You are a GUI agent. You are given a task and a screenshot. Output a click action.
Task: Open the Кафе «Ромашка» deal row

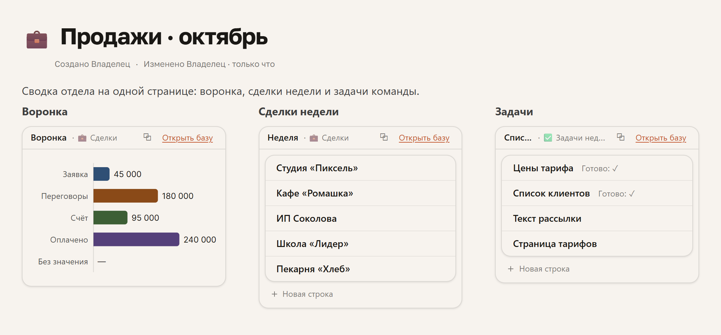click(x=360, y=193)
